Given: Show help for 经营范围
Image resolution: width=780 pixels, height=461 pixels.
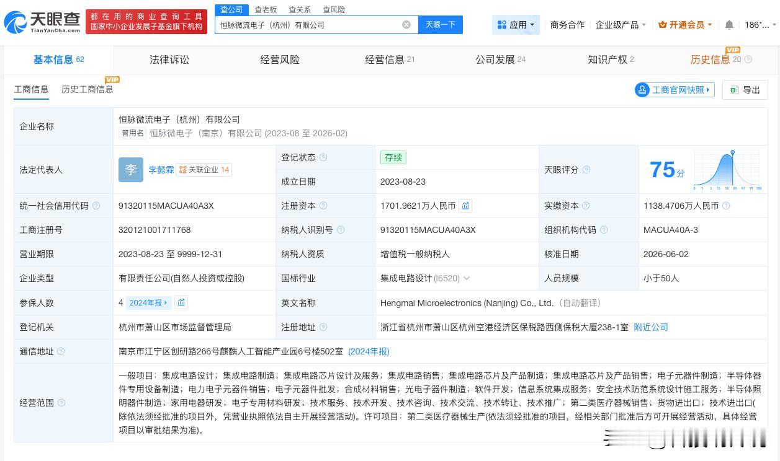Looking at the screenshot, I should (x=61, y=403).
